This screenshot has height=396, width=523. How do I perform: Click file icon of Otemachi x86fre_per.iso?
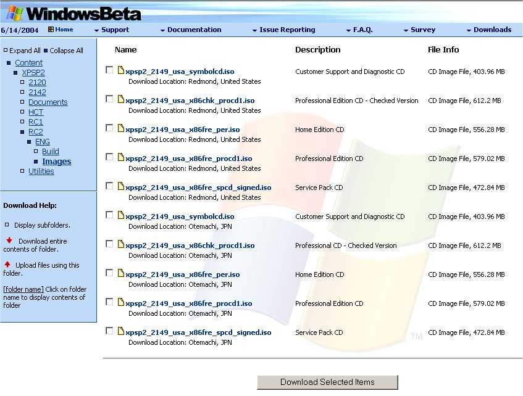[x=121, y=273]
